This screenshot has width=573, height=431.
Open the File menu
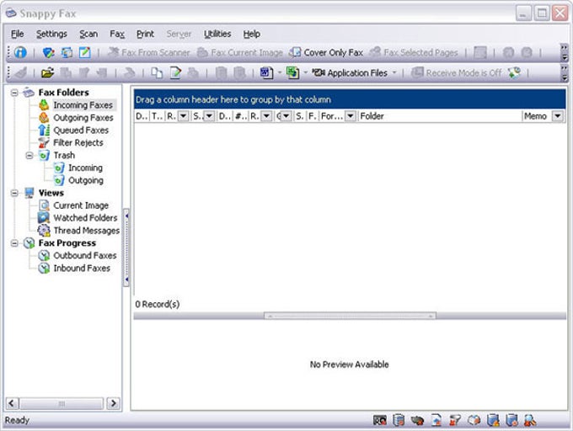coord(17,34)
